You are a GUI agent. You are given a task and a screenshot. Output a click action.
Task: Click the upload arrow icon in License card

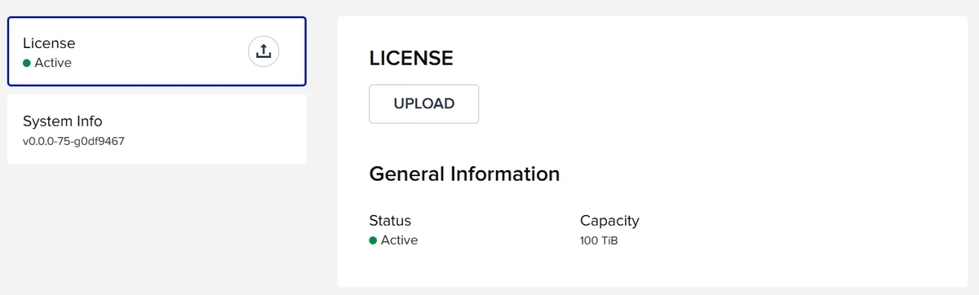(263, 51)
